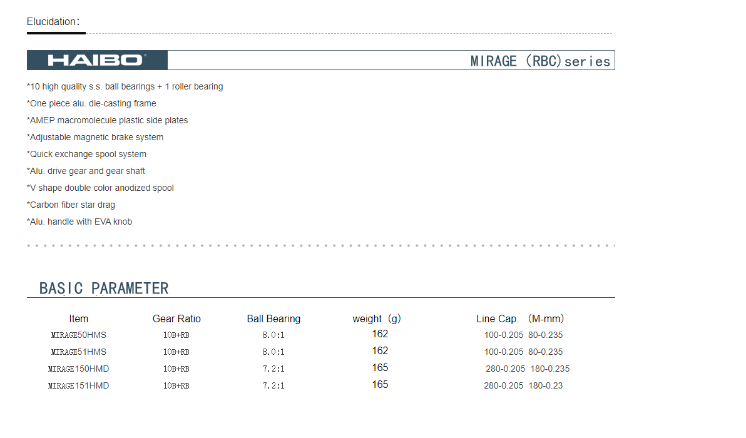Click line capacity of MIRAGE51HMS row
This screenshot has width=746, height=438.
523,352
